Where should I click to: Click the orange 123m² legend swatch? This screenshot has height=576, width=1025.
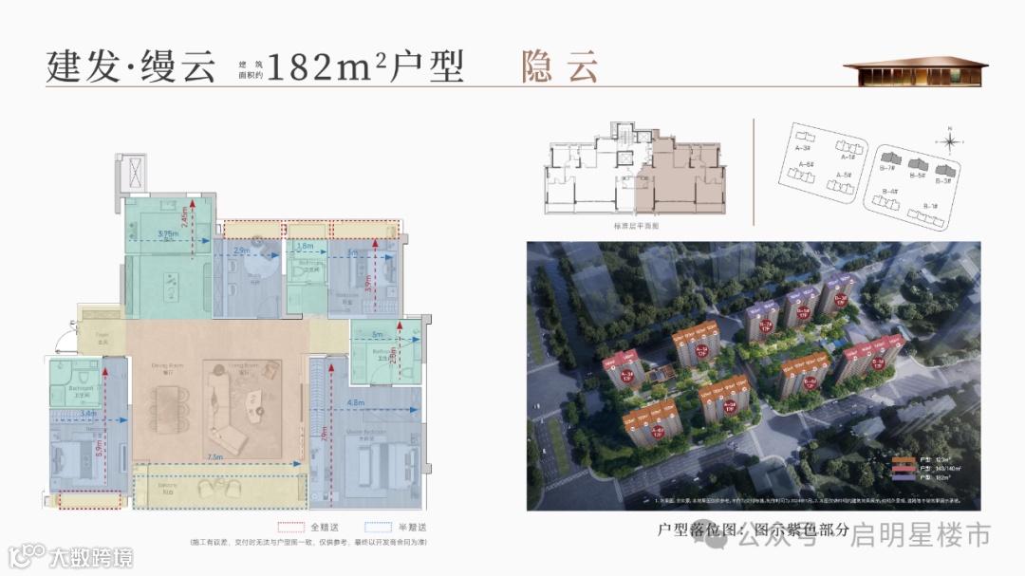pos(904,461)
